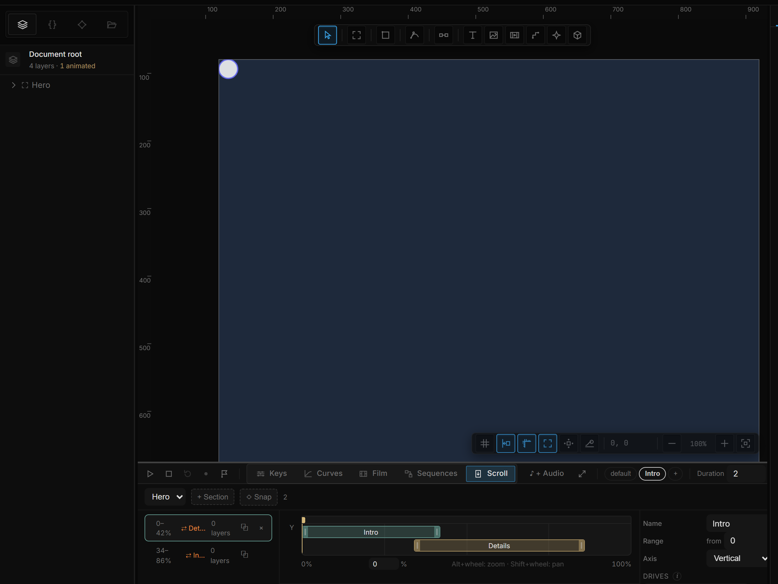The width and height of the screenshot is (778, 584).
Task: Choose the 3D cube tool
Action: coord(577,35)
